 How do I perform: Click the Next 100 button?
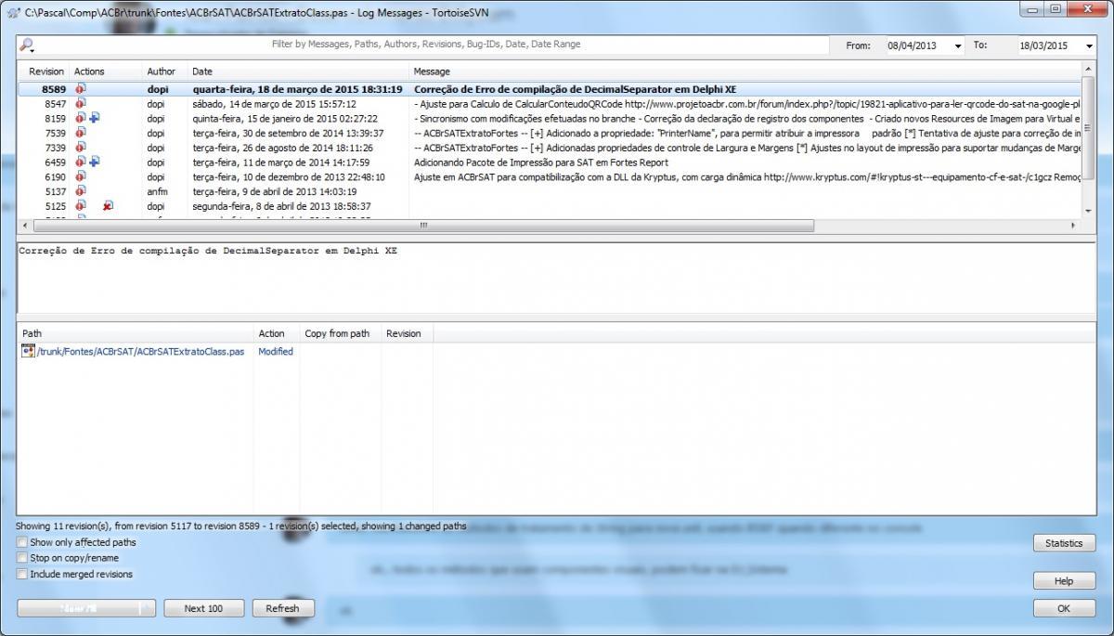(x=203, y=608)
